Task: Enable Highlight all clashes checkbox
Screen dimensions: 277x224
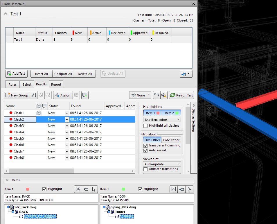Action: point(145,126)
